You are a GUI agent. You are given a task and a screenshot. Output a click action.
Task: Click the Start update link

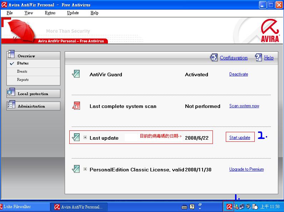pos(240,138)
